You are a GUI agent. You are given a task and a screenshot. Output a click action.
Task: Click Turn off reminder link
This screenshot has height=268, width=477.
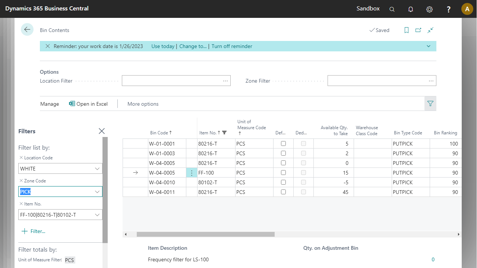tap(232, 46)
